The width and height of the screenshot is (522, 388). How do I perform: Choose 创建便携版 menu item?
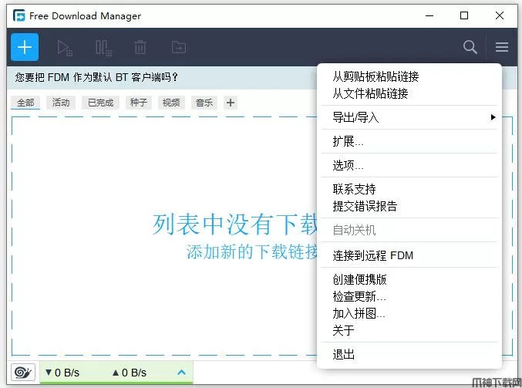point(359,279)
